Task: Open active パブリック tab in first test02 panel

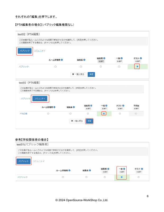Action: pos(25,51)
